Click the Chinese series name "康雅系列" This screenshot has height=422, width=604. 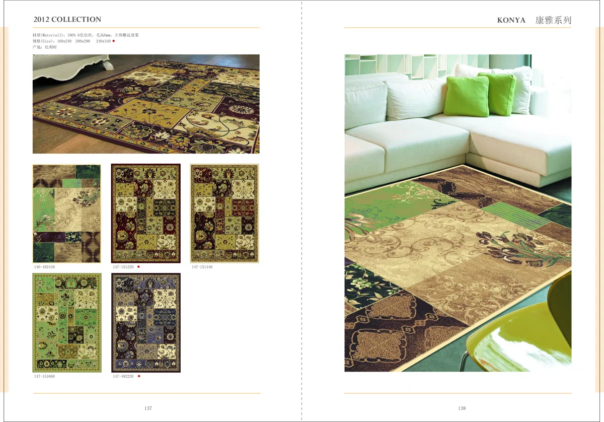coord(553,21)
